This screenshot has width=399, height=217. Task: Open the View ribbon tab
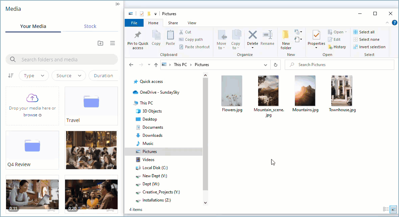pyautogui.click(x=192, y=23)
